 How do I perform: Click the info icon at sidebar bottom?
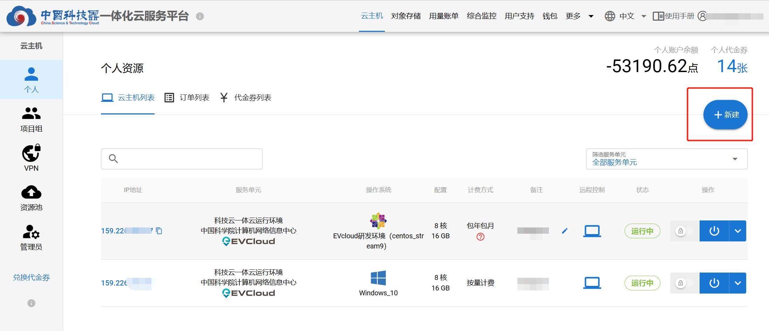[31, 303]
